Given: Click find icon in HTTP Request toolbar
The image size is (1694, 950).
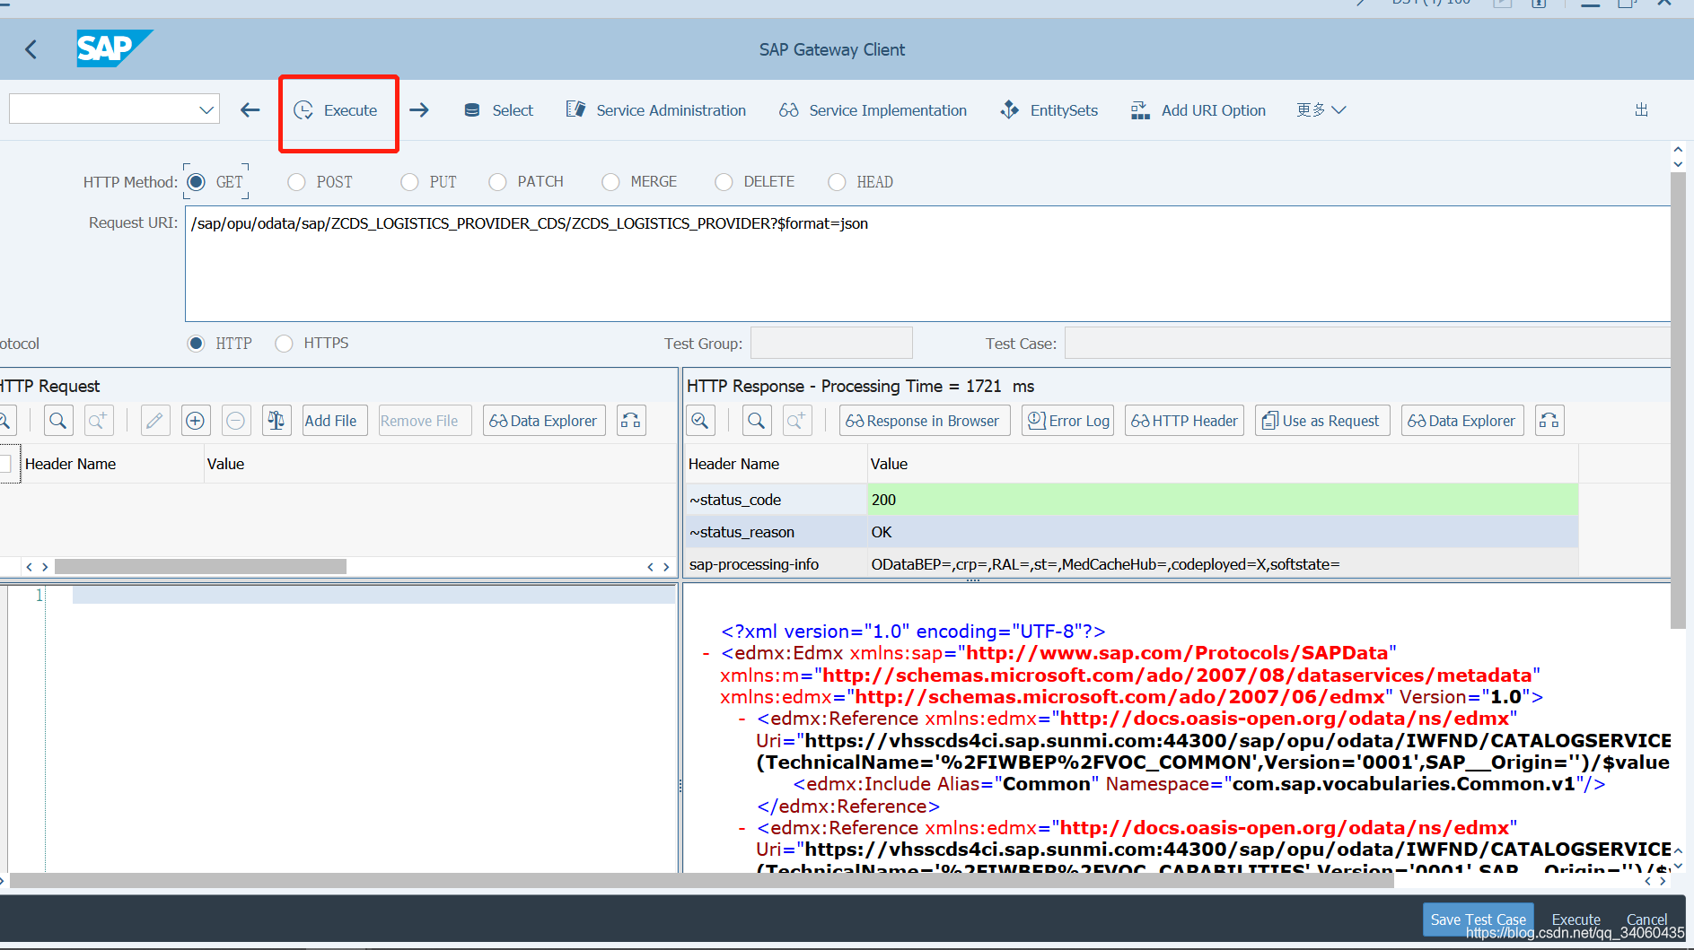Looking at the screenshot, I should [58, 421].
